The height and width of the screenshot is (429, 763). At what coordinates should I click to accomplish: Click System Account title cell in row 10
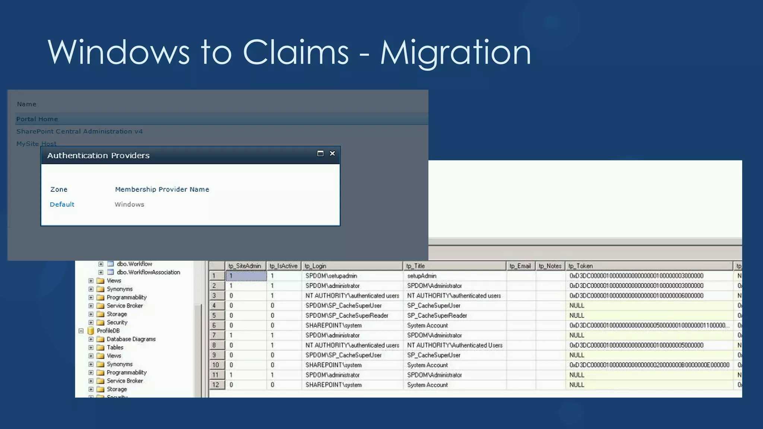click(x=455, y=365)
